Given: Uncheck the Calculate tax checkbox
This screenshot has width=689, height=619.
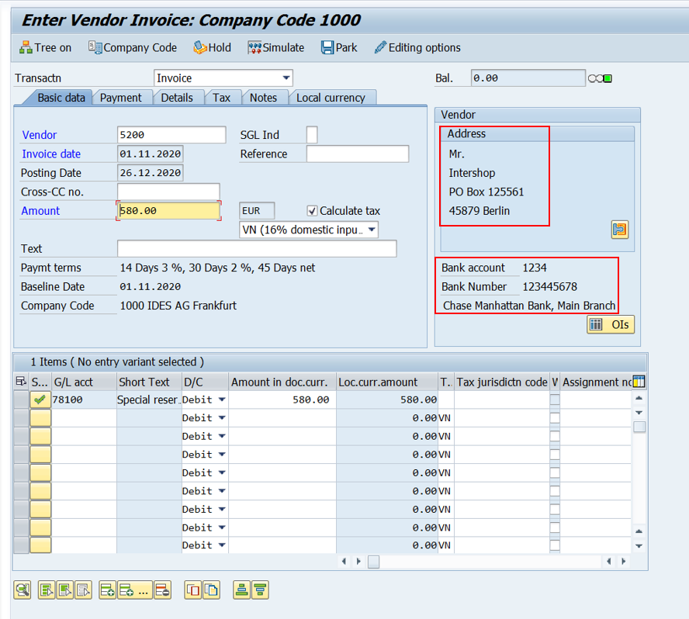Looking at the screenshot, I should (312, 211).
